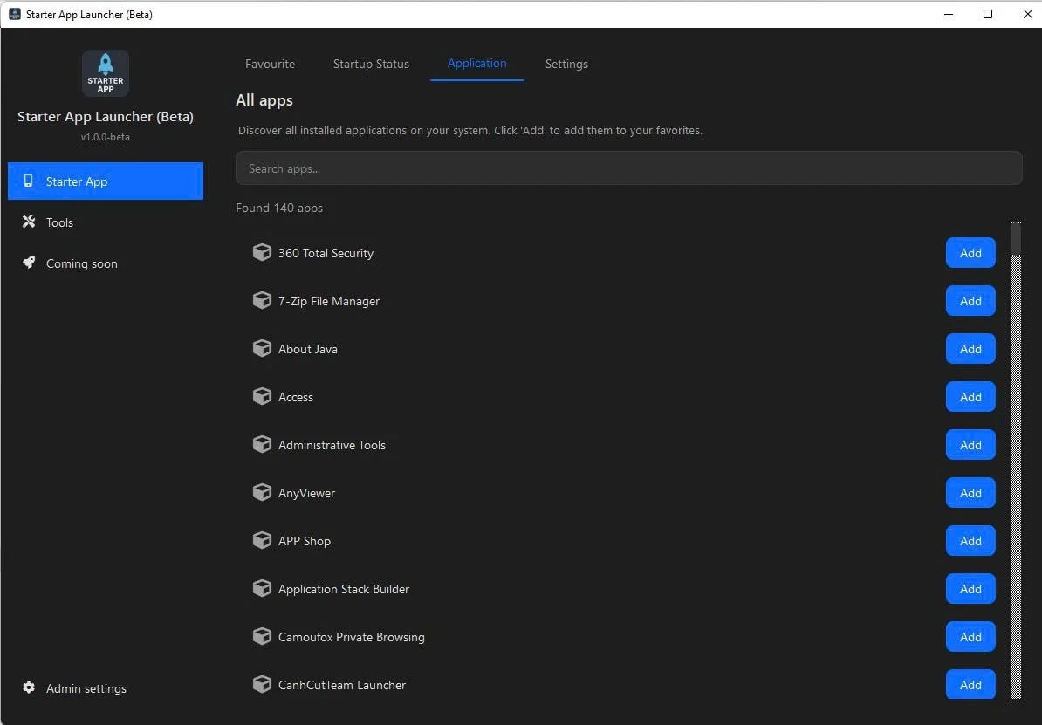Click the 360 Total Security app icon

(262, 252)
